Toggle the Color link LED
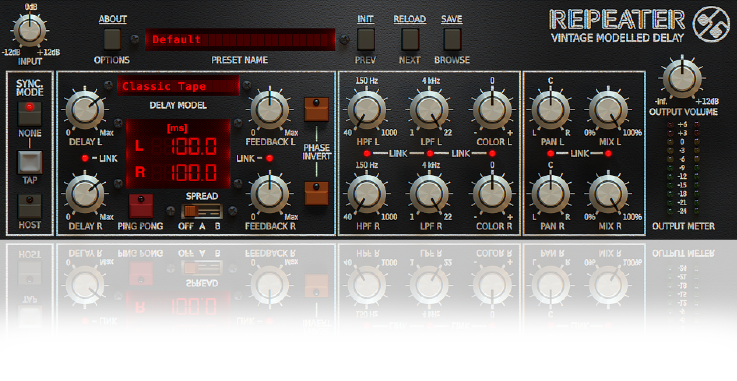 coord(492,153)
